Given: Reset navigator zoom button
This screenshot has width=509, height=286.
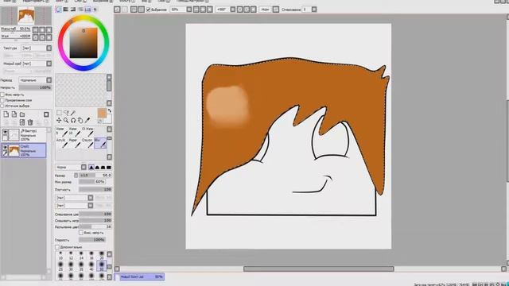Looking at the screenshot, I should pyautogui.click(x=49, y=30).
